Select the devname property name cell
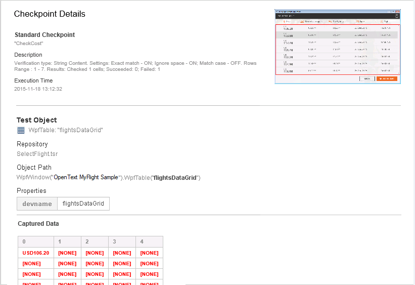This screenshot has width=415, height=285. [x=37, y=203]
